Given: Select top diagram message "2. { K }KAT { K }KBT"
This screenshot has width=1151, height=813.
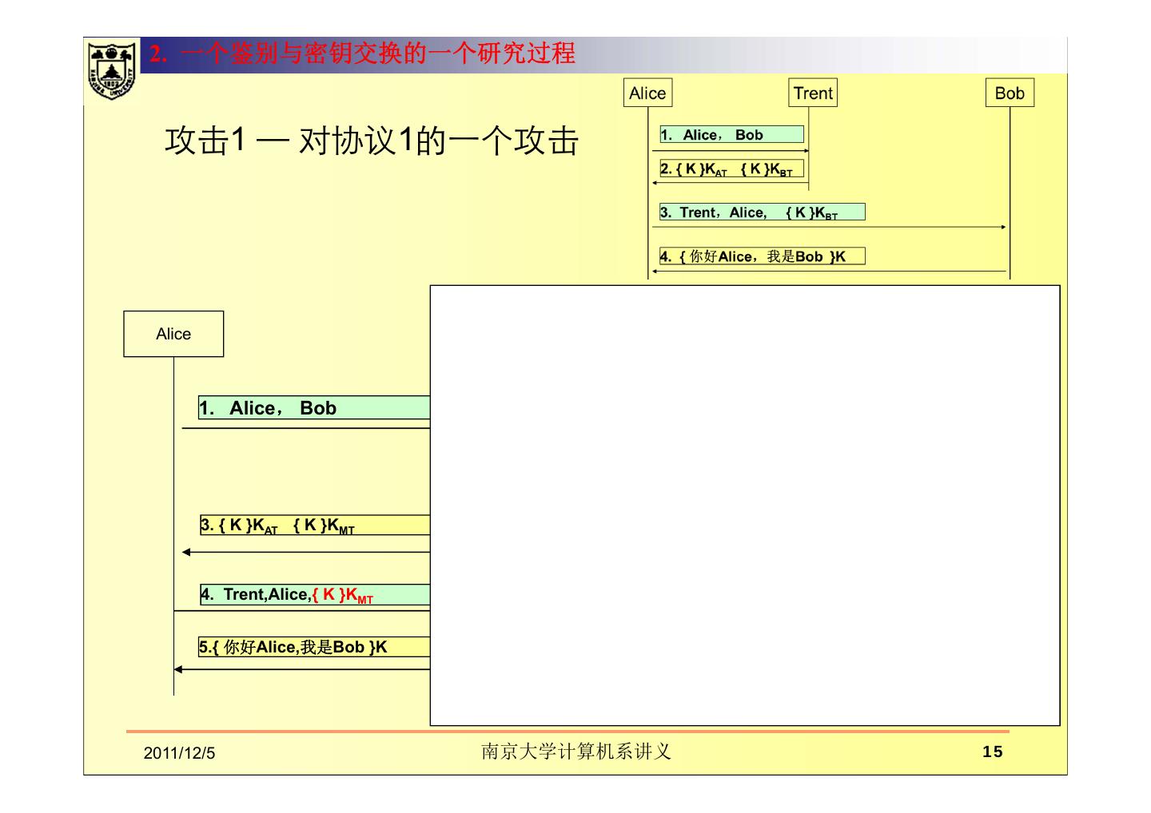Looking at the screenshot, I should click(x=731, y=169).
